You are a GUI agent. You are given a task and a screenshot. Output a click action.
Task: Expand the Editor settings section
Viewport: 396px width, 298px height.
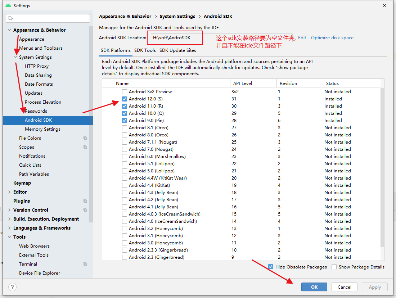9,192
